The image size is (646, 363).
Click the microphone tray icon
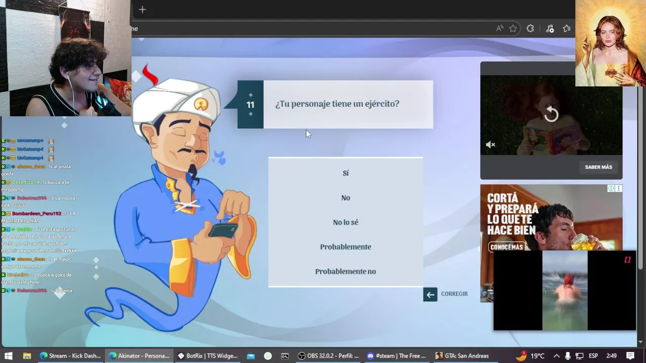coord(568,356)
